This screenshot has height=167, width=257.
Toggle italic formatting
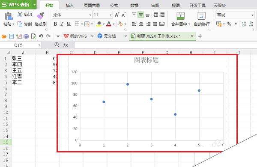(x=62, y=24)
